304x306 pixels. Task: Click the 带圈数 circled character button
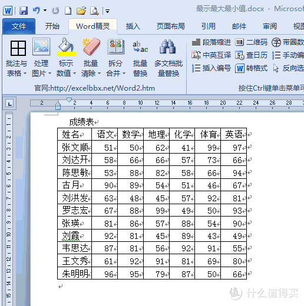click(288, 42)
